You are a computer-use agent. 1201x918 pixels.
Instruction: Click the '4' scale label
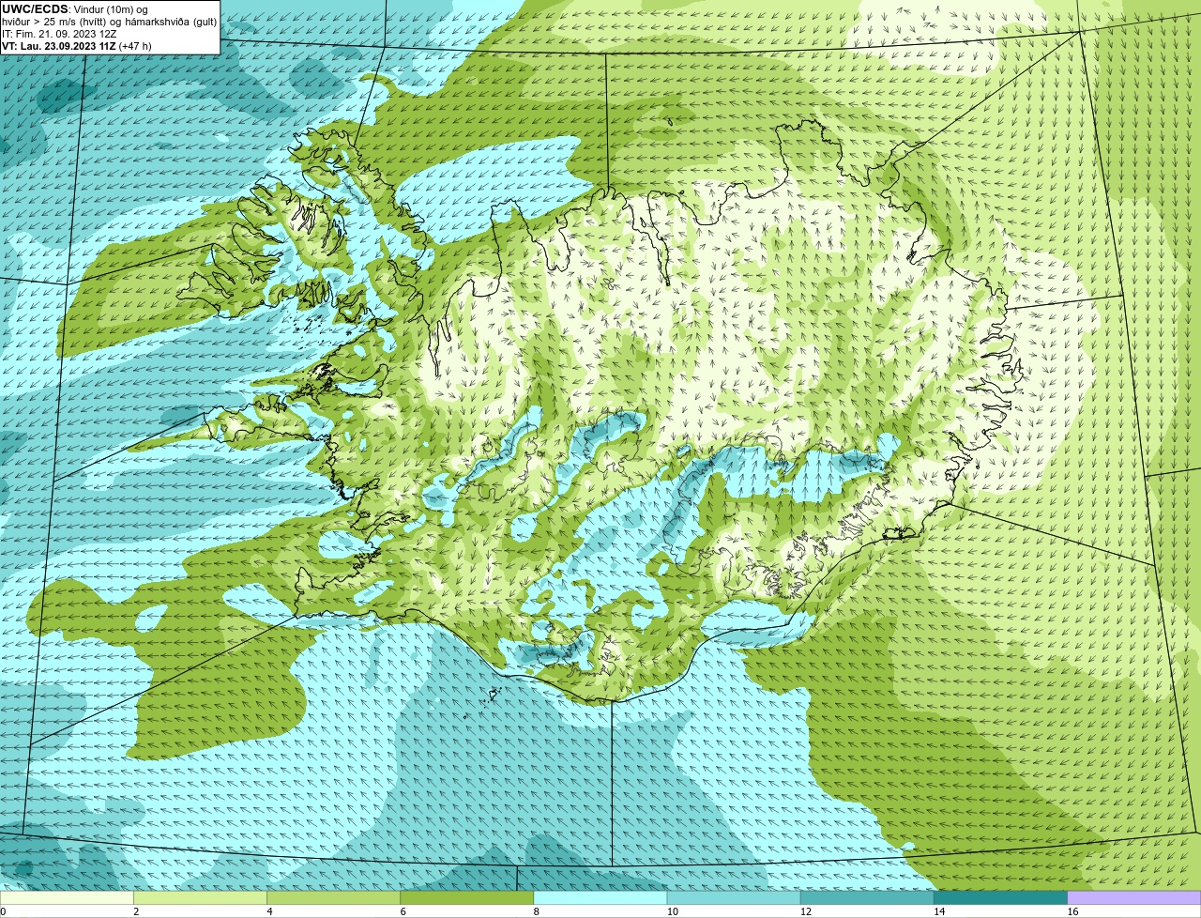pyautogui.click(x=269, y=911)
